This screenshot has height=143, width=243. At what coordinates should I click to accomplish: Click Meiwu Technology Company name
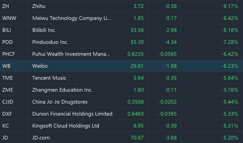click(72, 18)
